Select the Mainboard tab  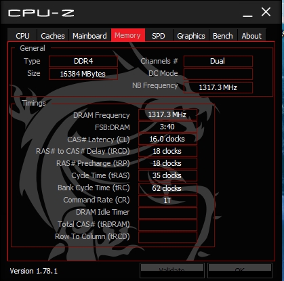pyautogui.click(x=89, y=35)
